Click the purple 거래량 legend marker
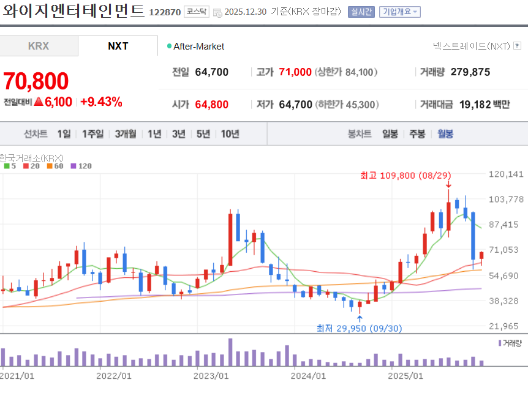 (500, 343)
